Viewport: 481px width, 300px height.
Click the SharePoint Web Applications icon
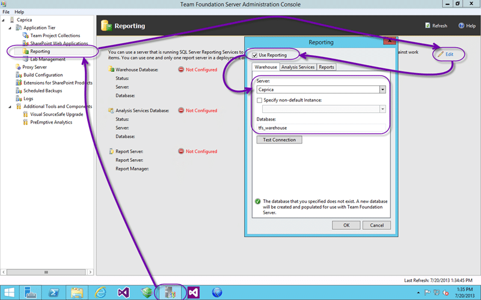pos(26,43)
